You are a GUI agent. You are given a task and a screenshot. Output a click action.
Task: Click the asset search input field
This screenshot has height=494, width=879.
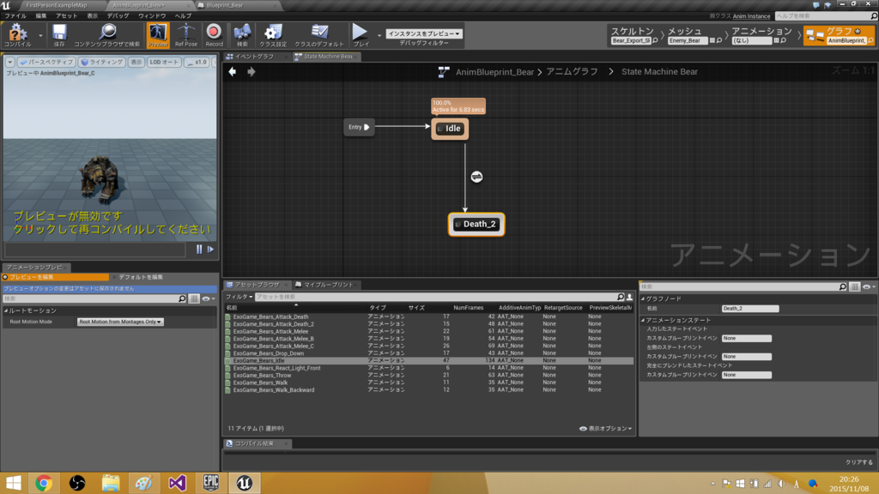(435, 297)
